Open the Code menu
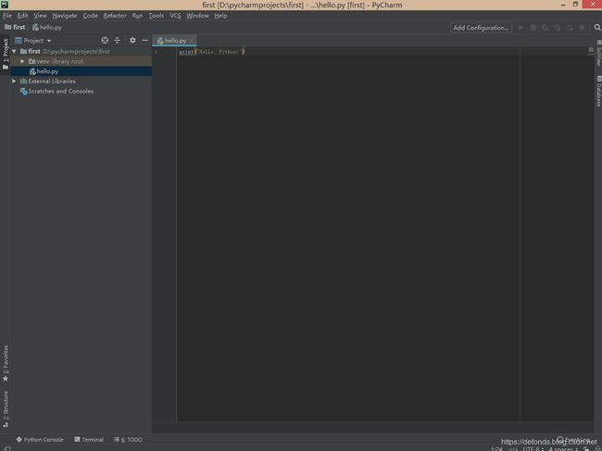The width and height of the screenshot is (602, 451). pos(90,16)
